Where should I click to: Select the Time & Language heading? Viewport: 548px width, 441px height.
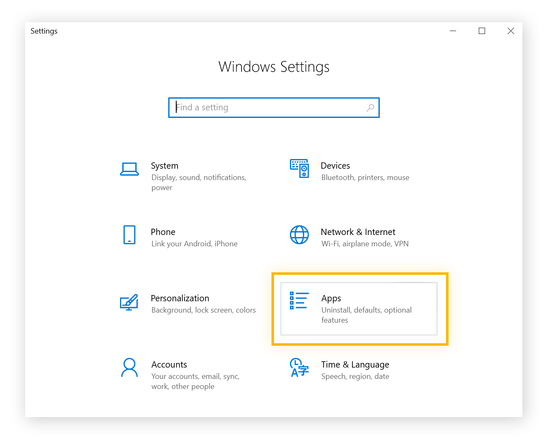click(355, 365)
